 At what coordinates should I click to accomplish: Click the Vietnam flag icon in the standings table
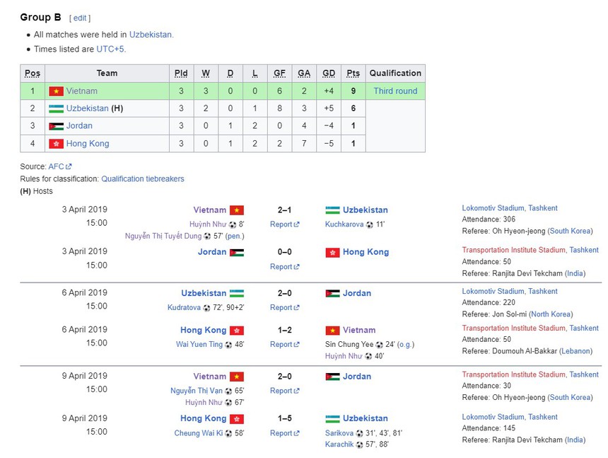click(55, 91)
